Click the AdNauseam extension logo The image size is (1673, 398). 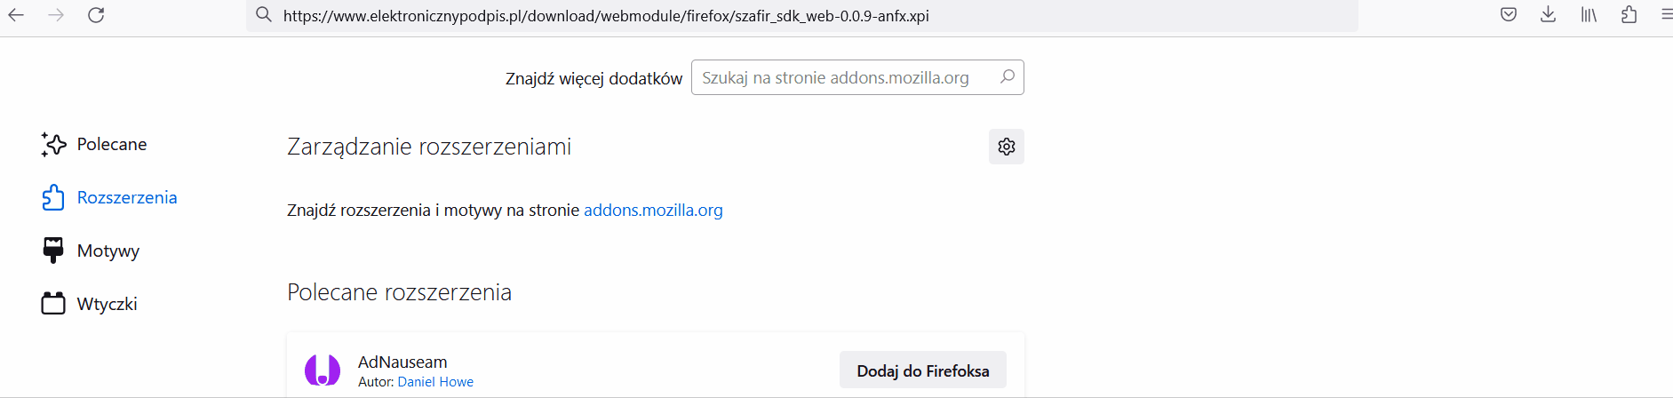(x=323, y=370)
